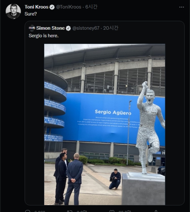
Task: Click the like count beside the heart
Action: tap(125, 211)
